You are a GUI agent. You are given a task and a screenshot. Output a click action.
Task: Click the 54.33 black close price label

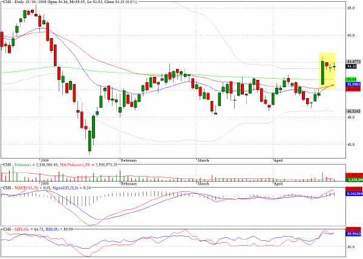[x=351, y=67]
